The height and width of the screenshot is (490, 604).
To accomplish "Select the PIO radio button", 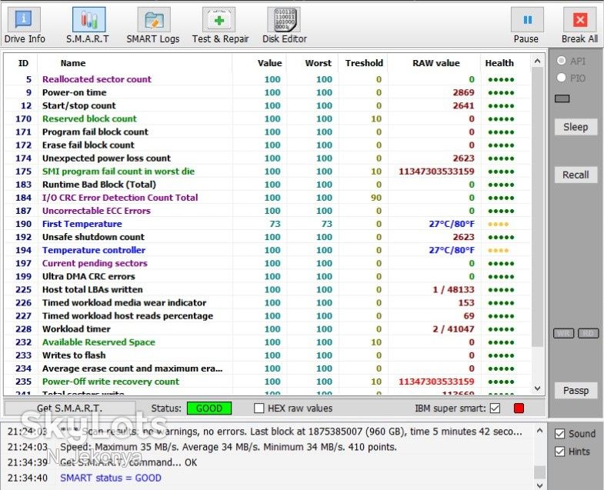I will [561, 78].
